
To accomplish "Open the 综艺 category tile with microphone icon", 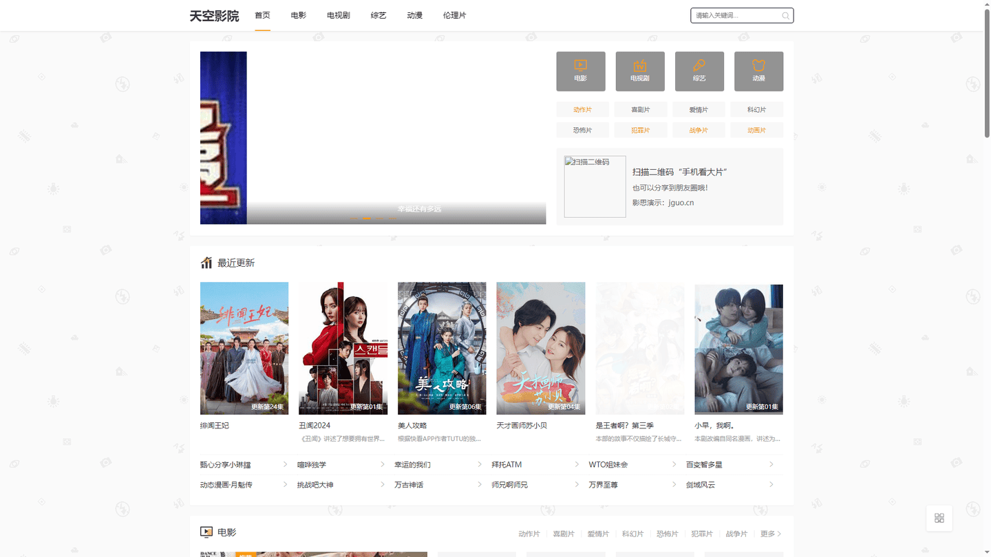I will [x=699, y=72].
